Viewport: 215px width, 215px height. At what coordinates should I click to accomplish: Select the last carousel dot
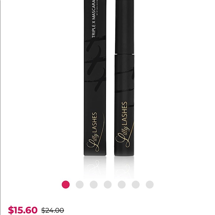coord(150,185)
